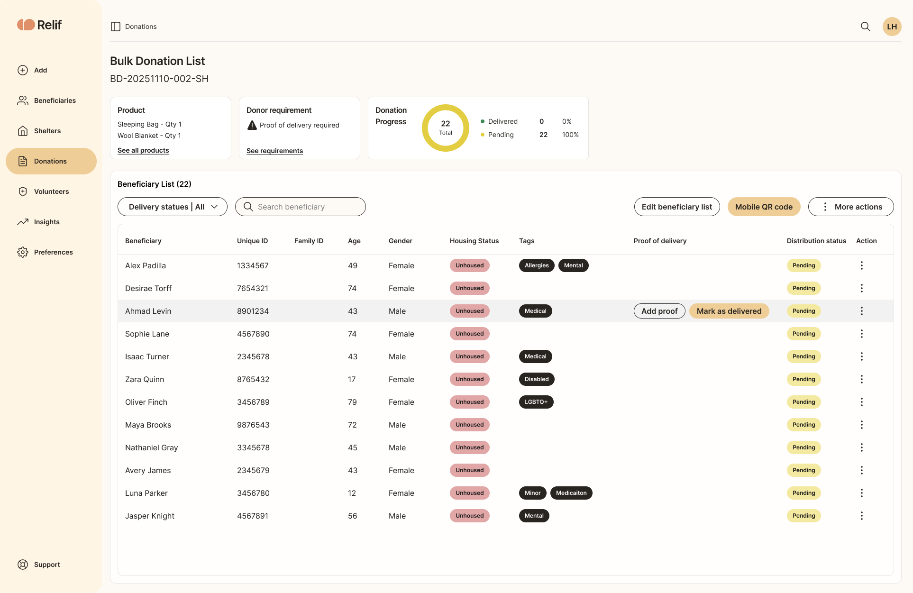Open row actions for Sophie Lane

click(862, 334)
